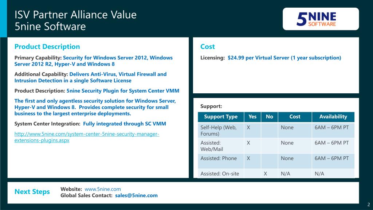Click the 'Cost' section heading

point(207,46)
